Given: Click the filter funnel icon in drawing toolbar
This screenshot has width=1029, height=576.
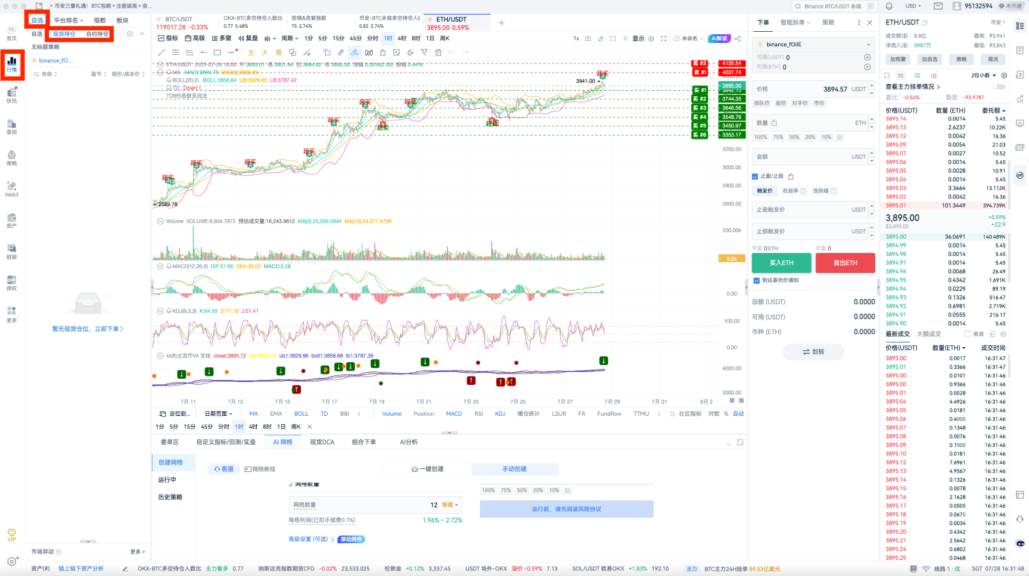Looking at the screenshot, I should 424,52.
